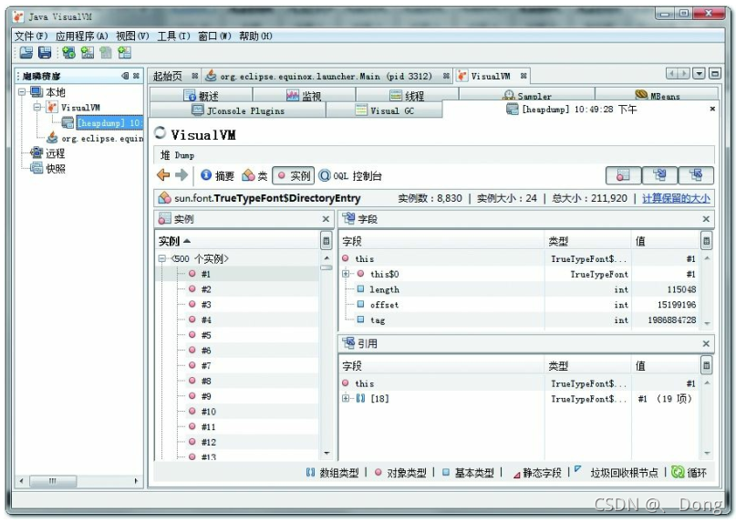Screen dimensions: 736x524
Task: Close the 实例 panel
Action: (x=326, y=219)
